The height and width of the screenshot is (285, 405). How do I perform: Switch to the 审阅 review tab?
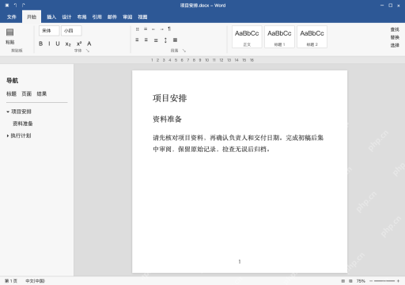[127, 17]
